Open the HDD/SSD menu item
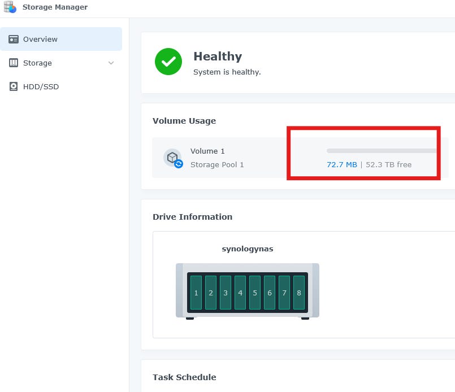The height and width of the screenshot is (392, 455). point(61,86)
